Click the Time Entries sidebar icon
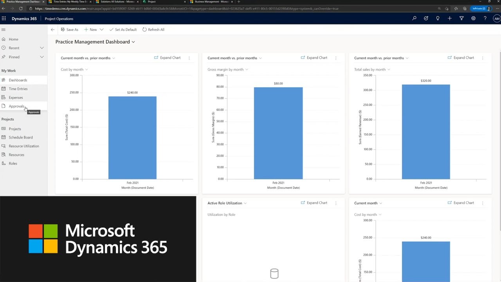Screen dimensions: 501x282 (x=4, y=89)
